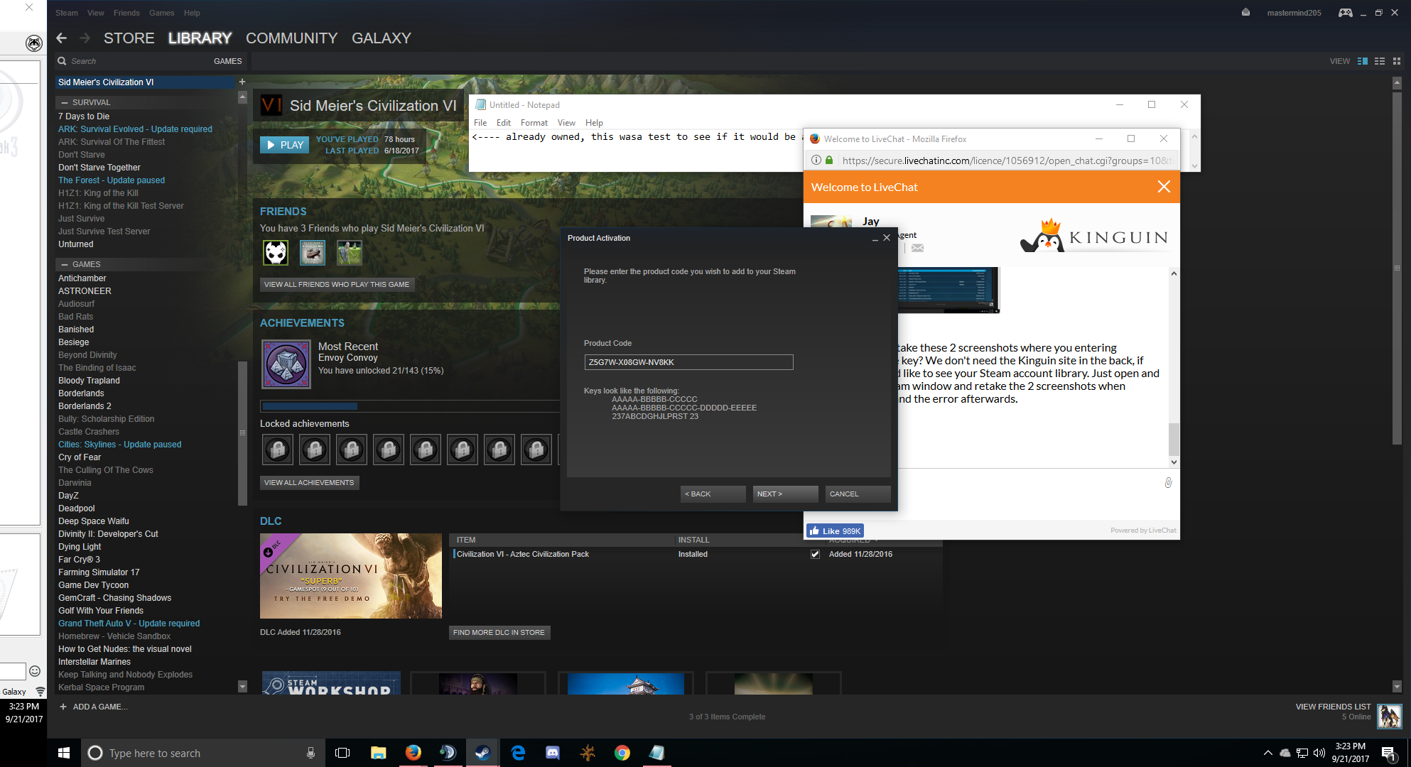The image size is (1411, 767).
Task: Switch library to detail view icon
Action: [x=1363, y=61]
